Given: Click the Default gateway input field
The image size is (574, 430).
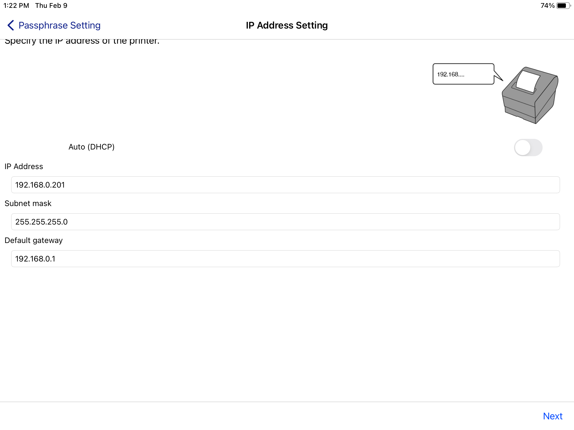Looking at the screenshot, I should click(285, 259).
